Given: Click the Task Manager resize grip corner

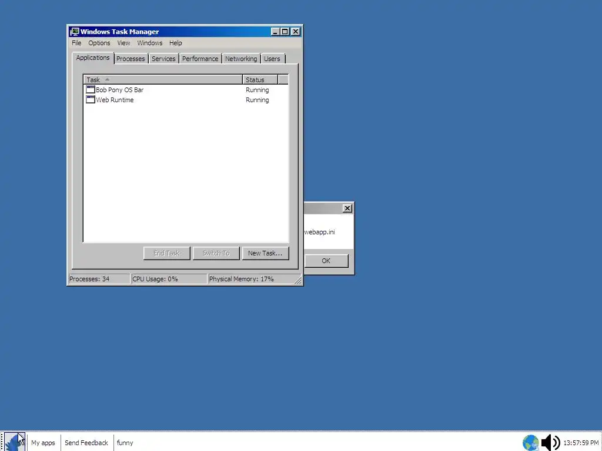Looking at the screenshot, I should (x=298, y=281).
